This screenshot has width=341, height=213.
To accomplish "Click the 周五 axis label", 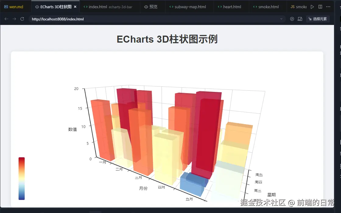I will click(259, 175).
